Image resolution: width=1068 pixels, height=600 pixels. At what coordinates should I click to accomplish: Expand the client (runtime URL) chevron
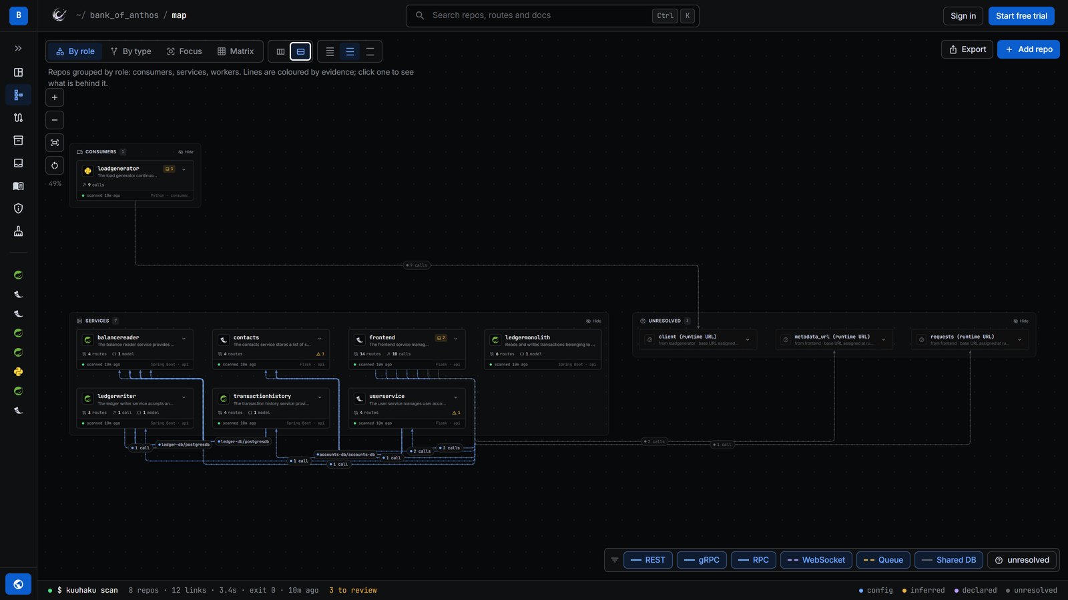[x=748, y=339]
